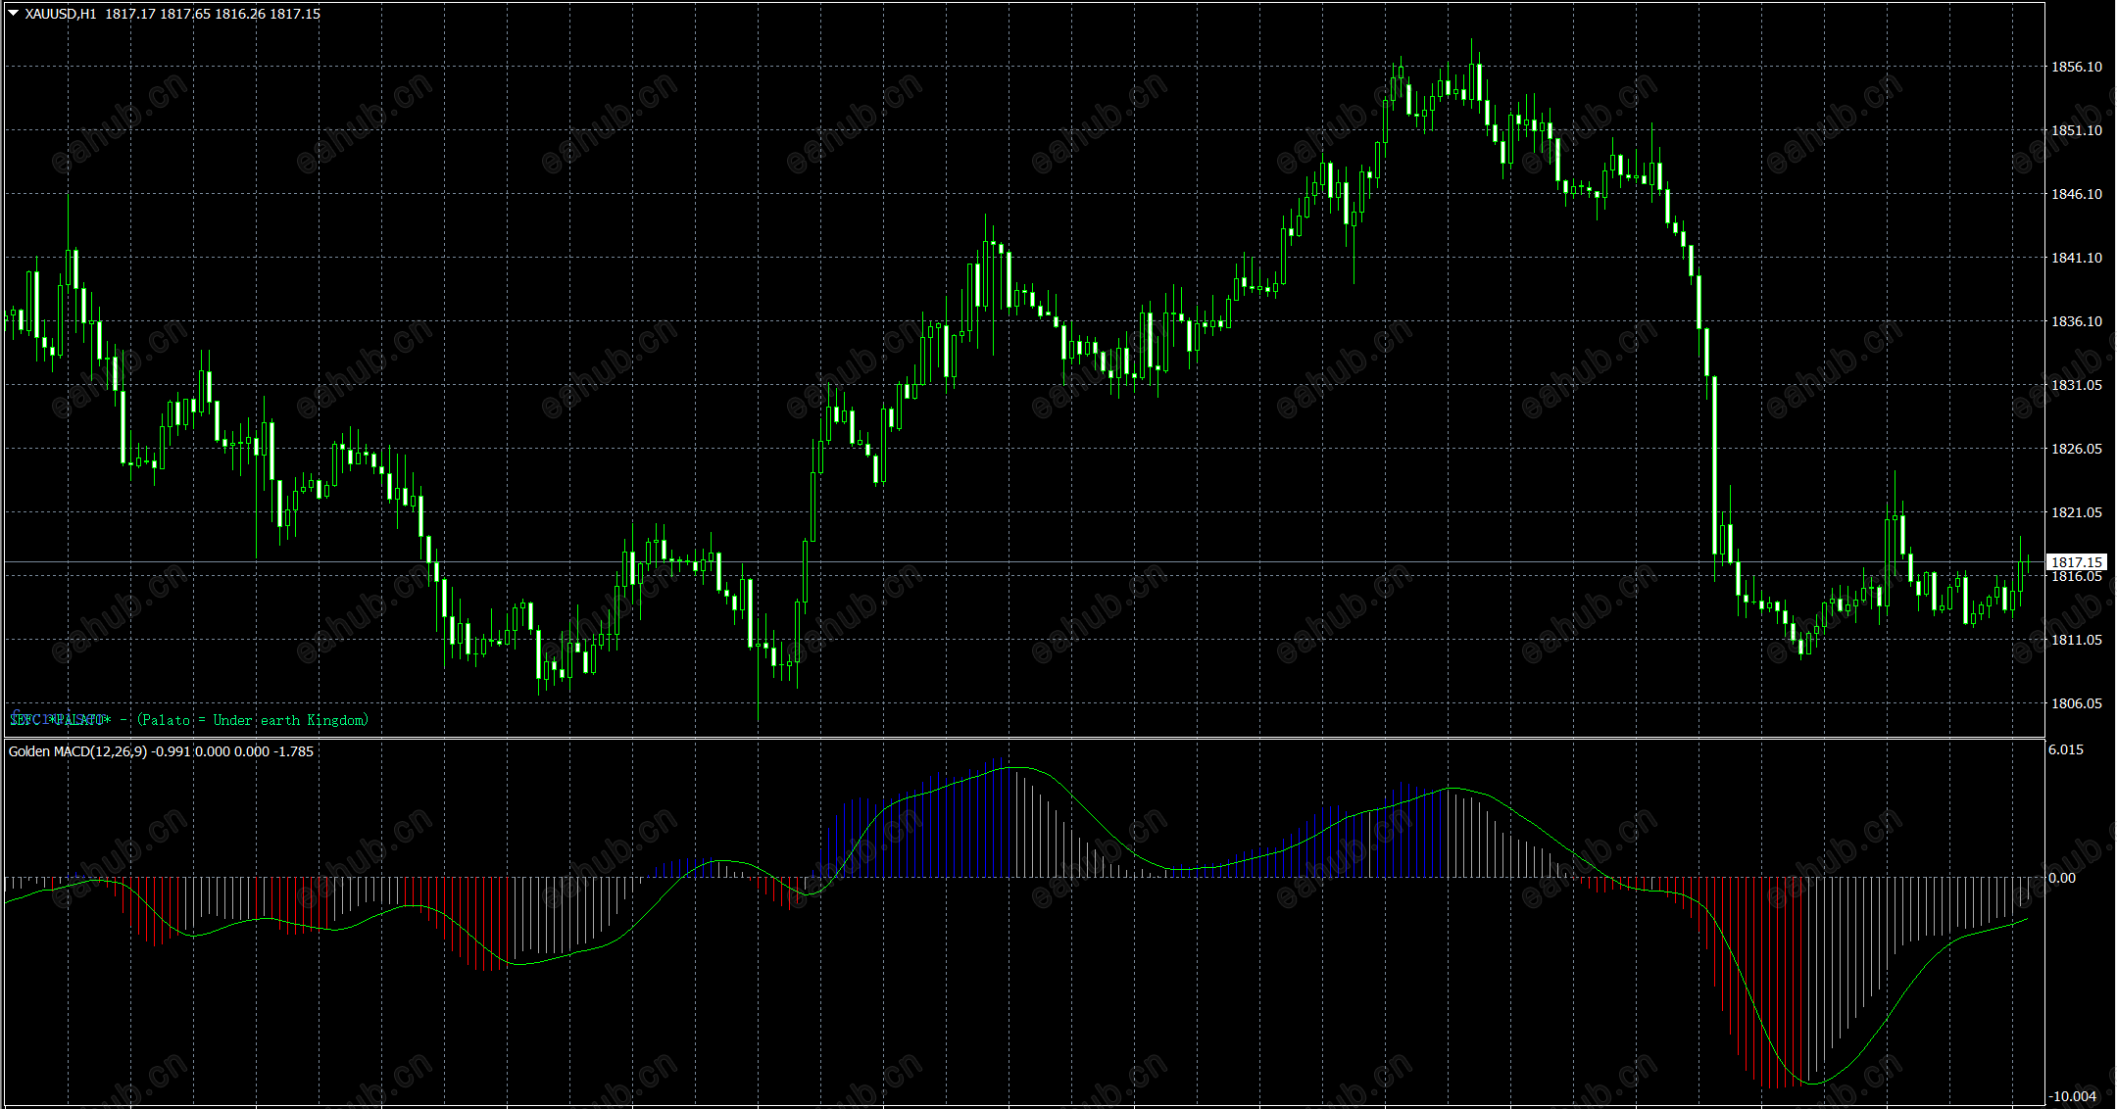Click the XAUUSD,H1 symbol label
This screenshot has height=1109, width=2117.
61,14
